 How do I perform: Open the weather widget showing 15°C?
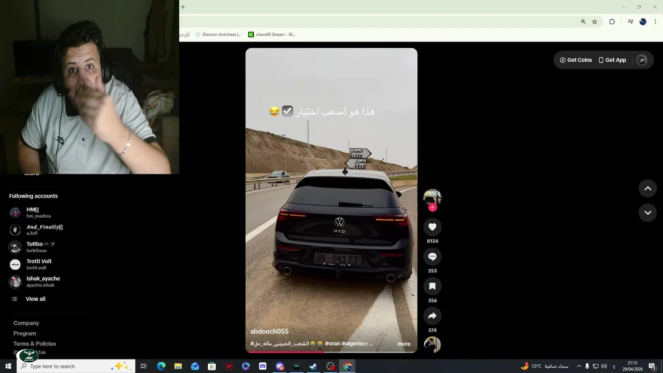[544, 366]
